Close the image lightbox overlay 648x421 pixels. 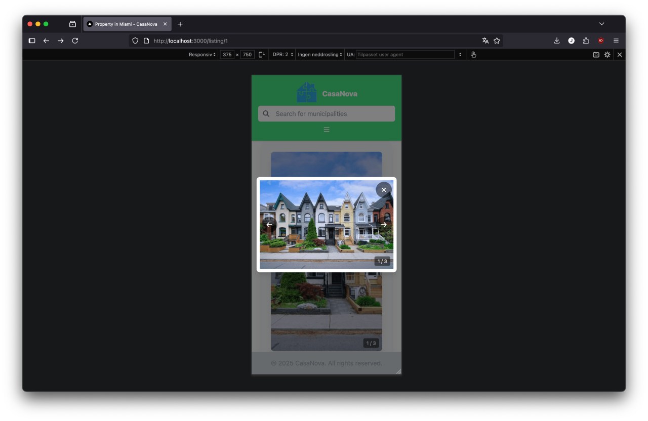tap(383, 189)
